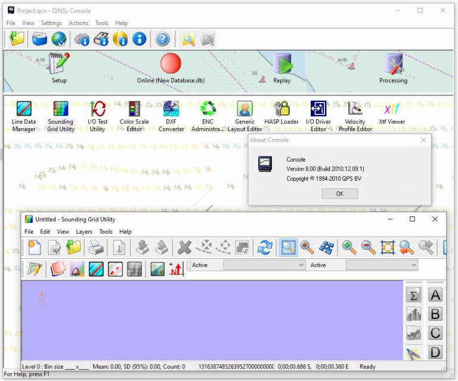Image resolution: width=458 pixels, height=381 pixels.
Task: Click the purple grid view canvas
Action: coord(212,320)
